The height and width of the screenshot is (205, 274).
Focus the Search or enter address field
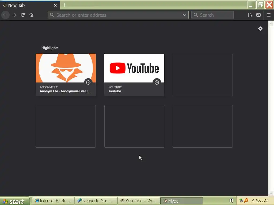118,15
